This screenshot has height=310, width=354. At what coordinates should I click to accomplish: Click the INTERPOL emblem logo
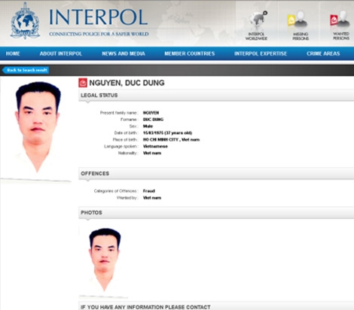pyautogui.click(x=25, y=21)
